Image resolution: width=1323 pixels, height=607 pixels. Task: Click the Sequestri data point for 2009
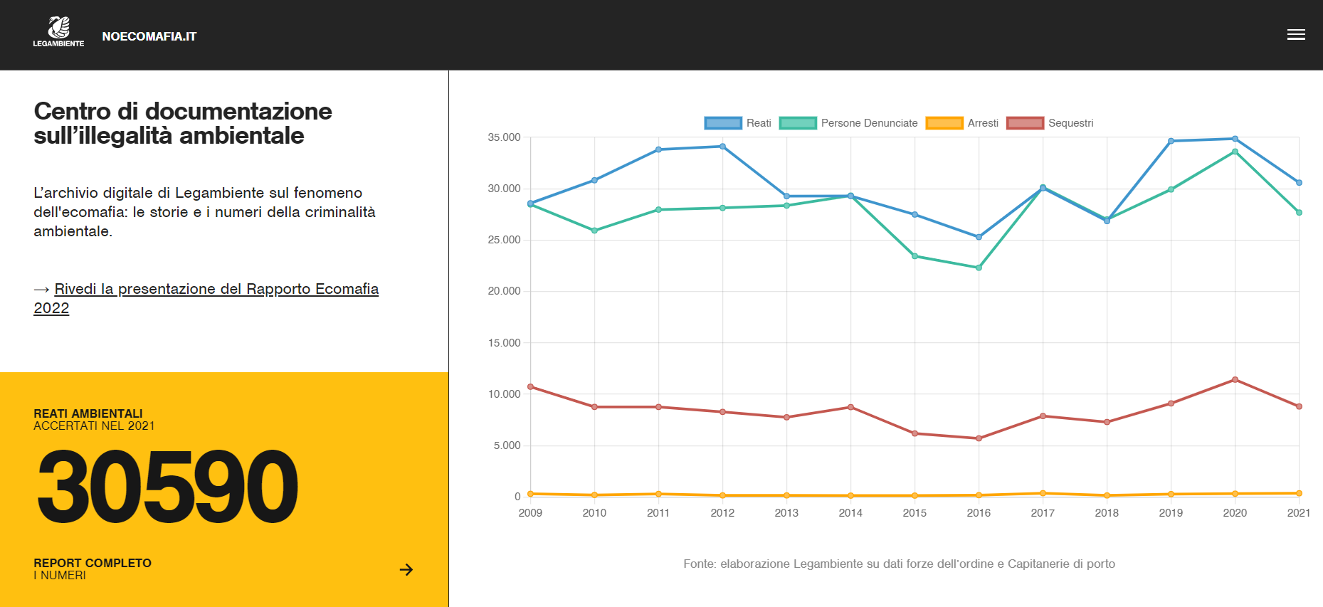click(x=530, y=386)
